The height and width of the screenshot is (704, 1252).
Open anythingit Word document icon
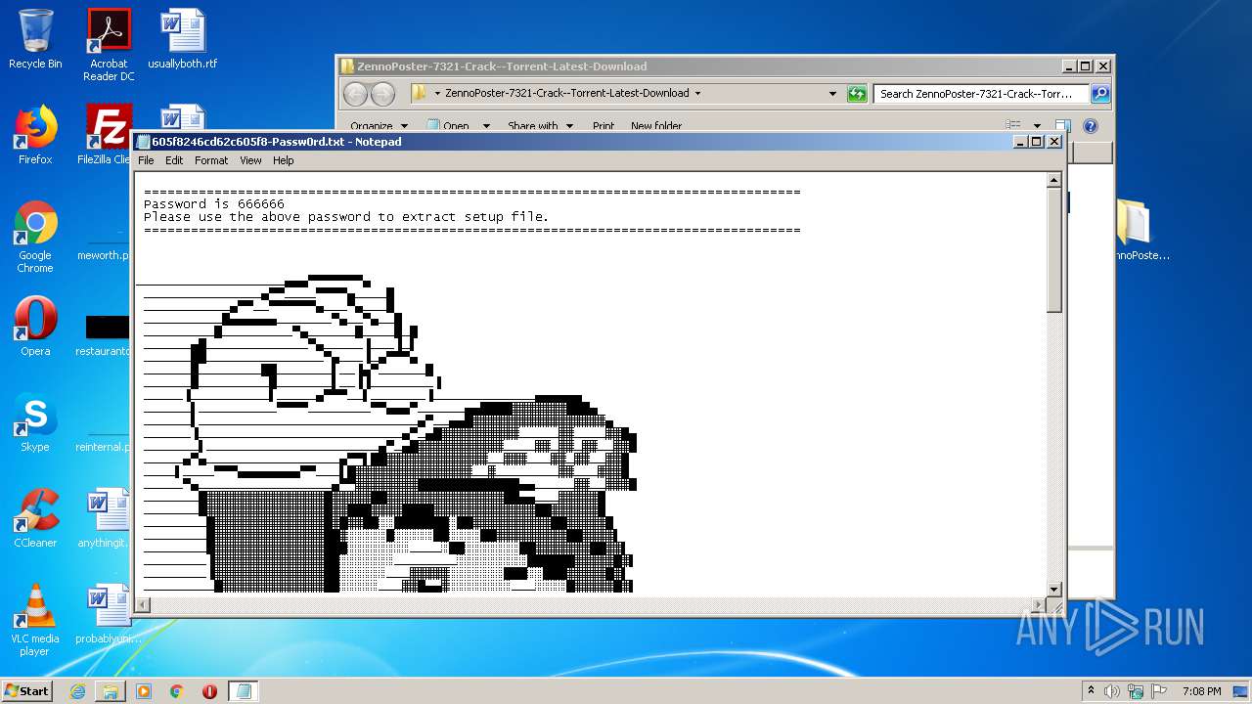click(x=104, y=518)
